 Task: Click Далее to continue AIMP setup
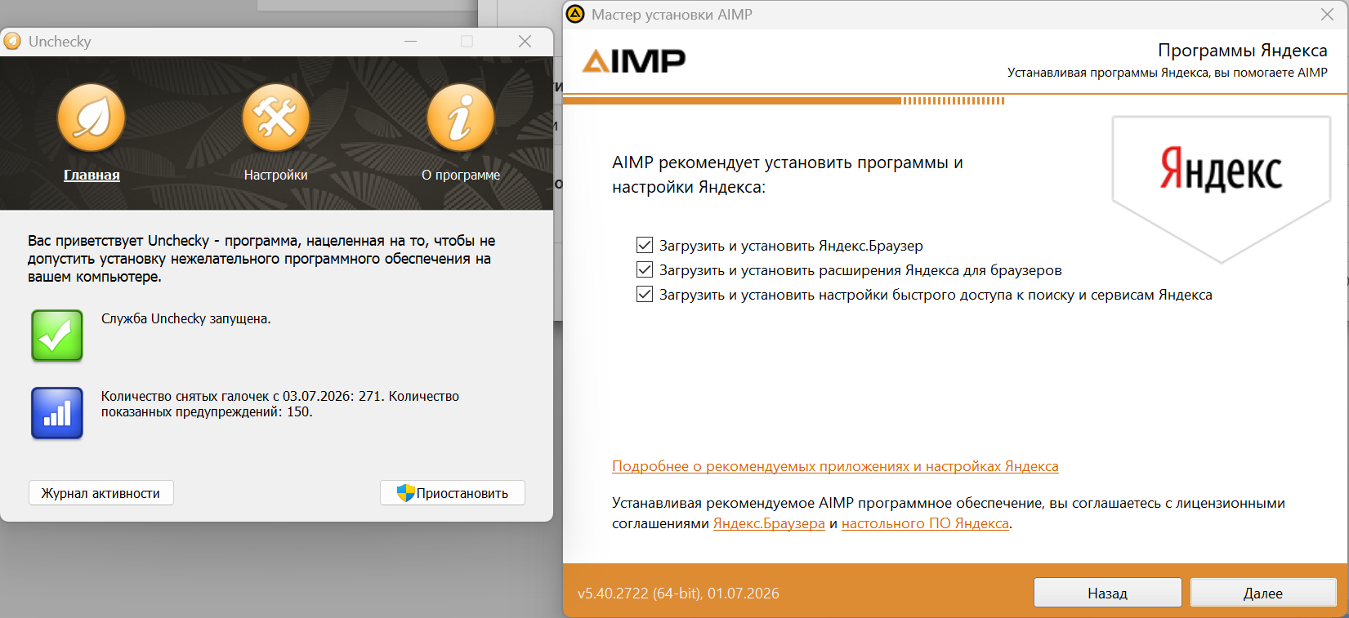1263,593
